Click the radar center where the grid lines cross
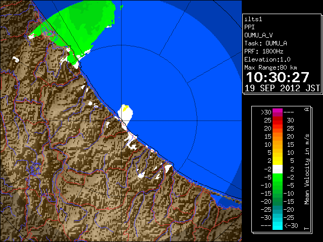The height and width of the screenshot is (242, 323). (x=122, y=120)
